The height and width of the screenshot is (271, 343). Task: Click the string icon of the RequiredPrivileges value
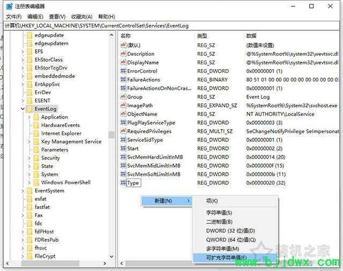click(123, 131)
